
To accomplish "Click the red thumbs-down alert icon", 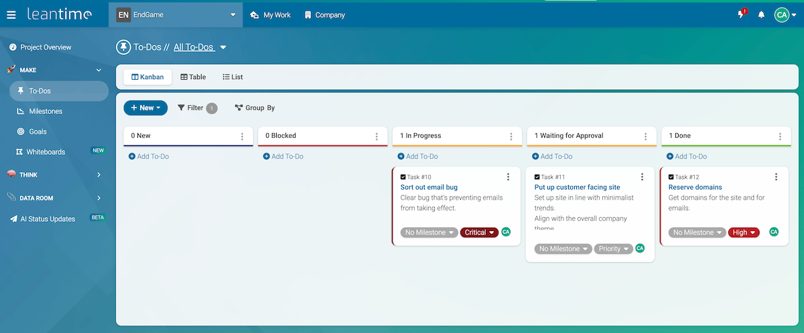I will pyautogui.click(x=742, y=14).
